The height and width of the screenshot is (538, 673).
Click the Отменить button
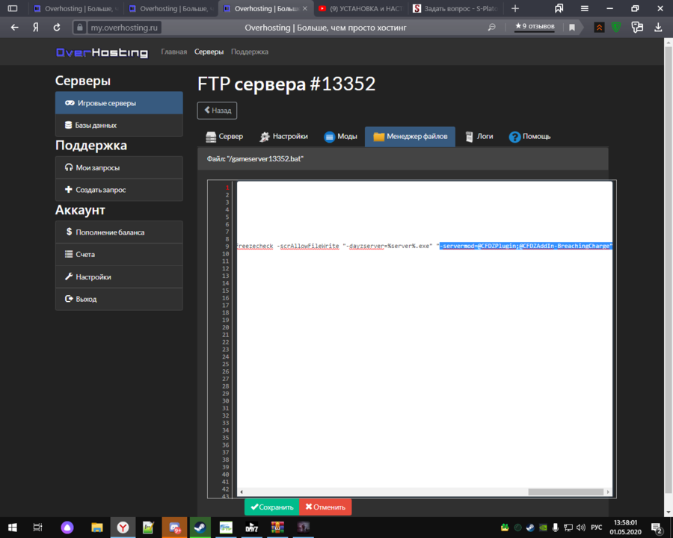(325, 507)
